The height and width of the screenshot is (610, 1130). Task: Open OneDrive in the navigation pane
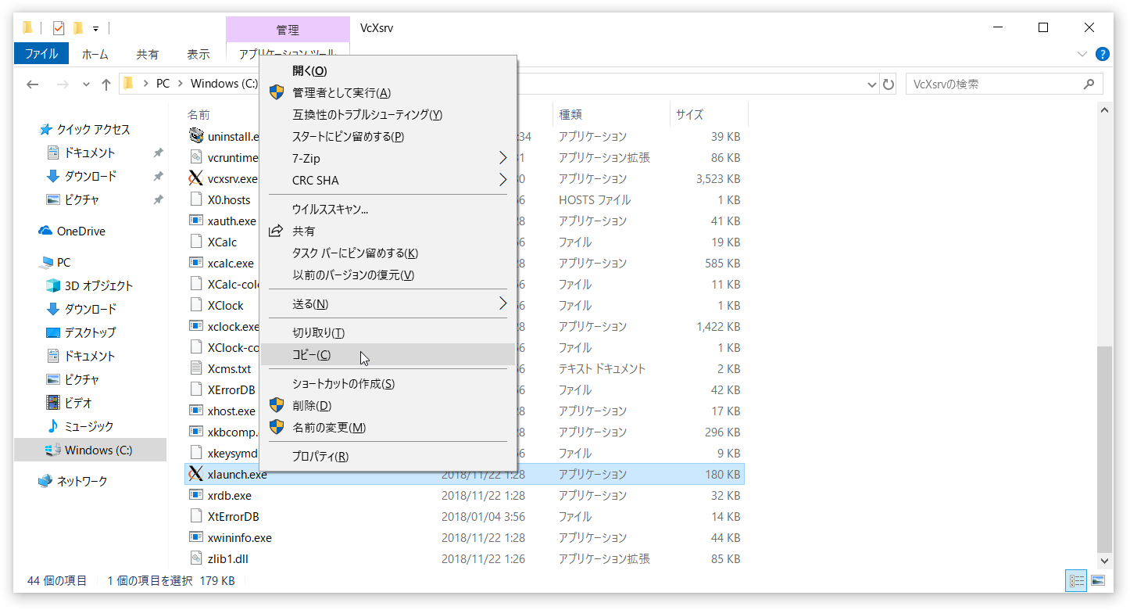pyautogui.click(x=80, y=231)
